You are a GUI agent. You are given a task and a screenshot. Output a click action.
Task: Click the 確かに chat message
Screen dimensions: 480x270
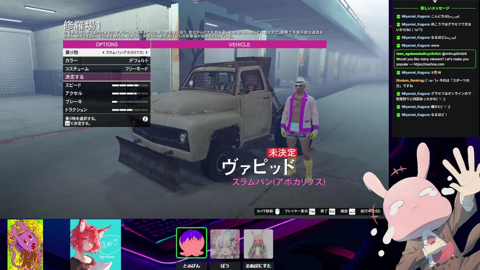pos(441,107)
